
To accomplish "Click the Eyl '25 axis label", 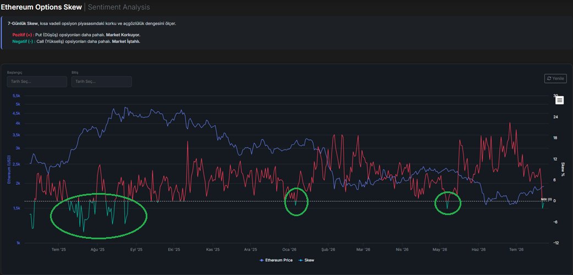I will point(136,249).
